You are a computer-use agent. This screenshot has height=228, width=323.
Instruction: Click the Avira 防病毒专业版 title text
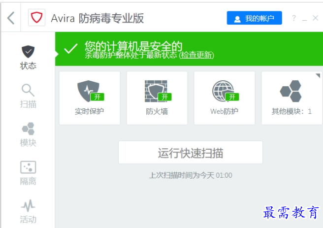click(x=97, y=18)
